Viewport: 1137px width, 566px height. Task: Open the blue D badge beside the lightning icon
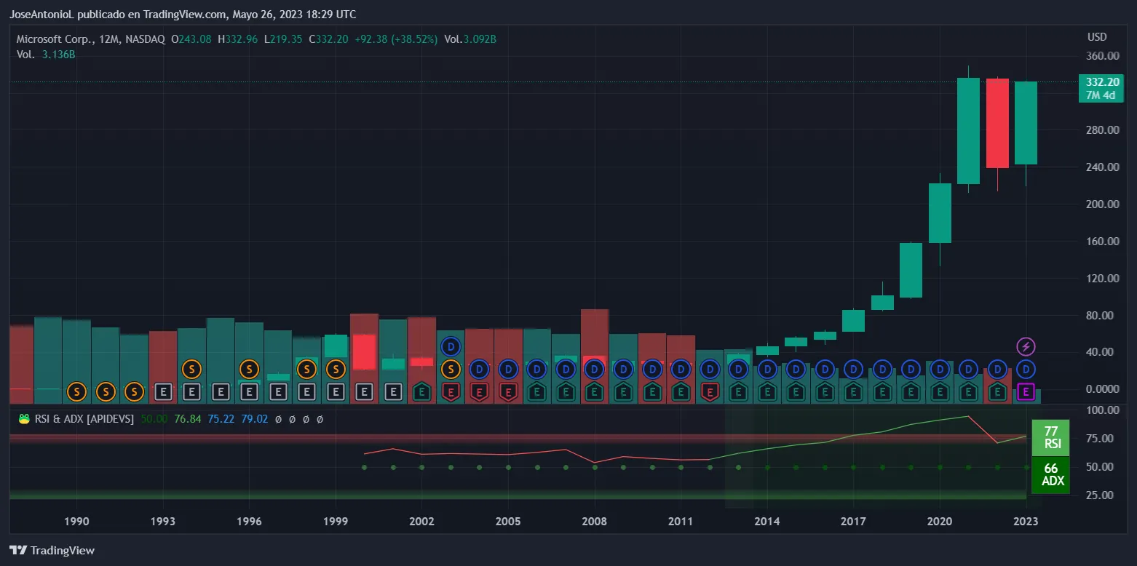(x=1026, y=369)
